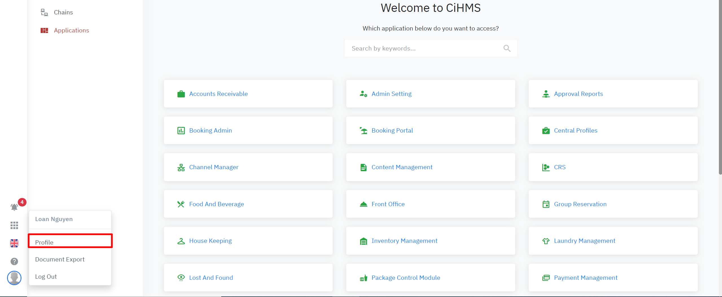722x297 pixels.
Task: Click the House Keeping hanger icon
Action: tap(181, 241)
